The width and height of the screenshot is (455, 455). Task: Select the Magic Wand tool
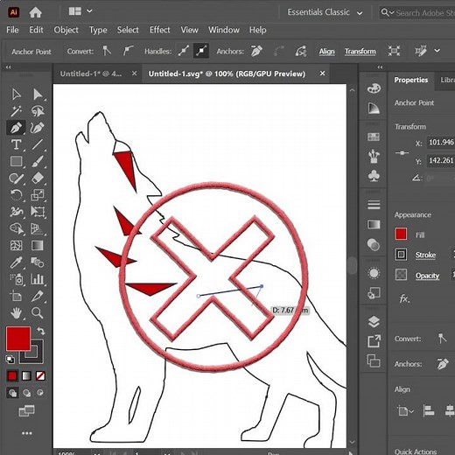16,111
